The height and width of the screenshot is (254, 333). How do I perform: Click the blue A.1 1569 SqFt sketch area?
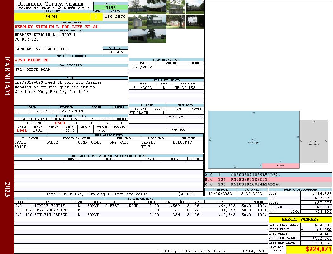(254, 140)
